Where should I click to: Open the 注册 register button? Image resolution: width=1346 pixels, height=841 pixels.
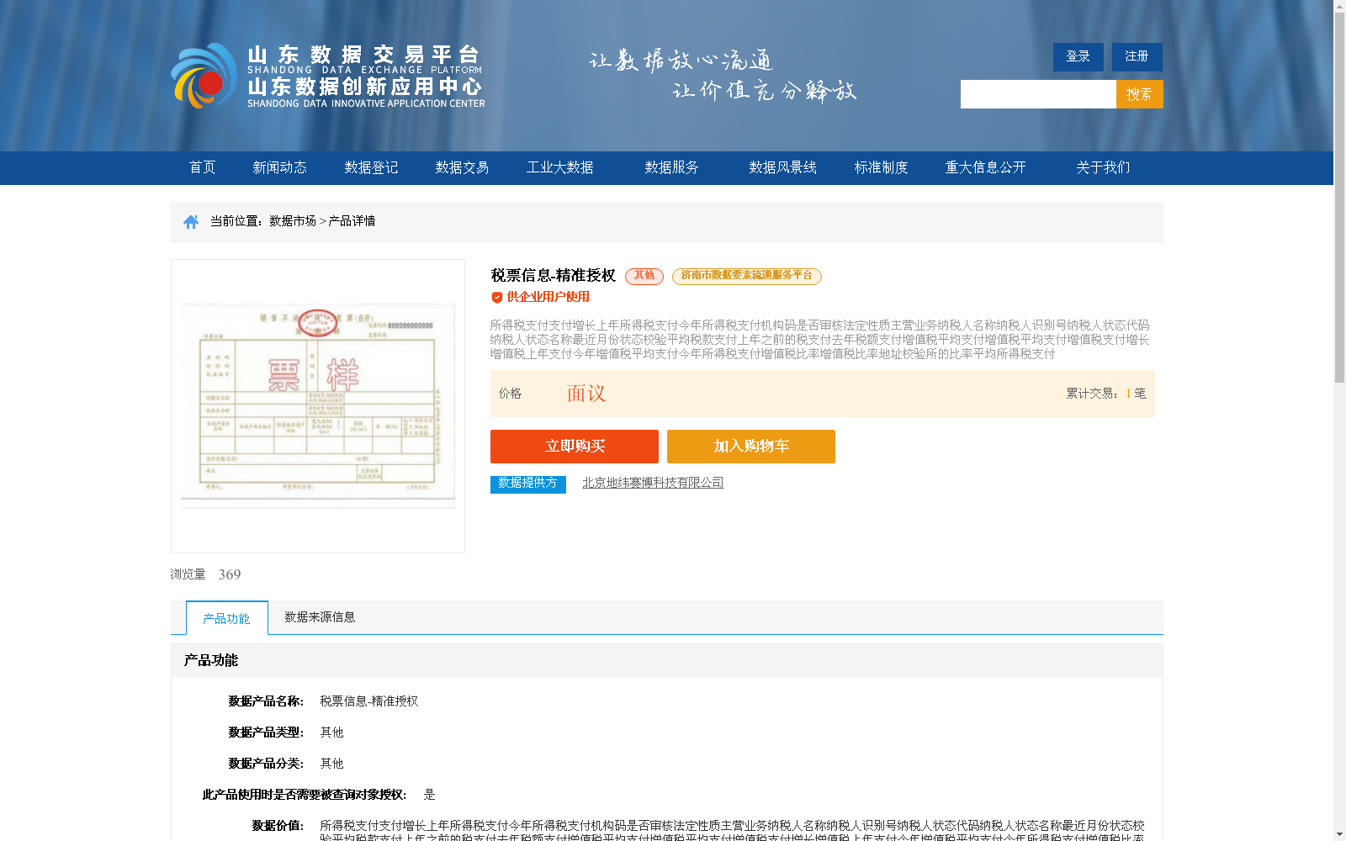pyautogui.click(x=1137, y=57)
